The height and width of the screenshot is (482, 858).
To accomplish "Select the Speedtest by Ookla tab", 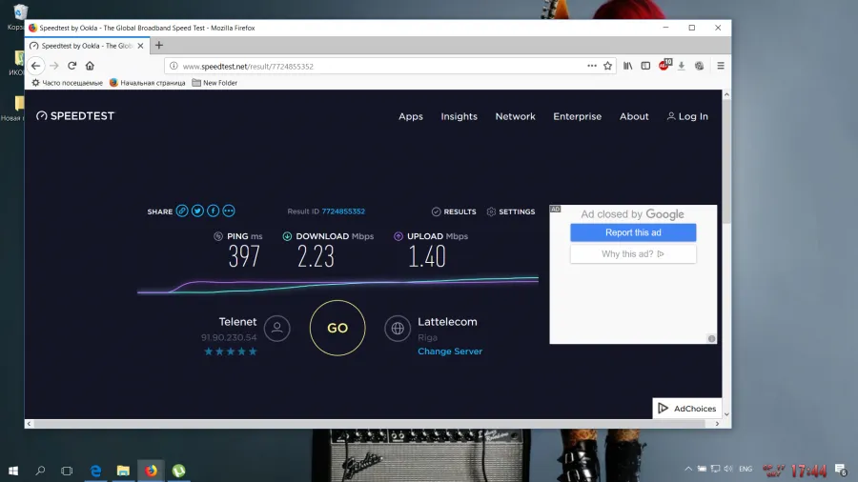I will pos(87,46).
